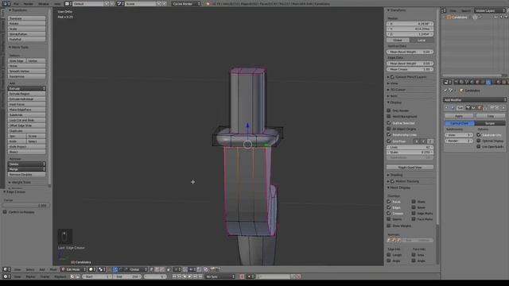The height and width of the screenshot is (286, 509).
Task: Click Remove Doubles button
Action: click(x=26, y=175)
